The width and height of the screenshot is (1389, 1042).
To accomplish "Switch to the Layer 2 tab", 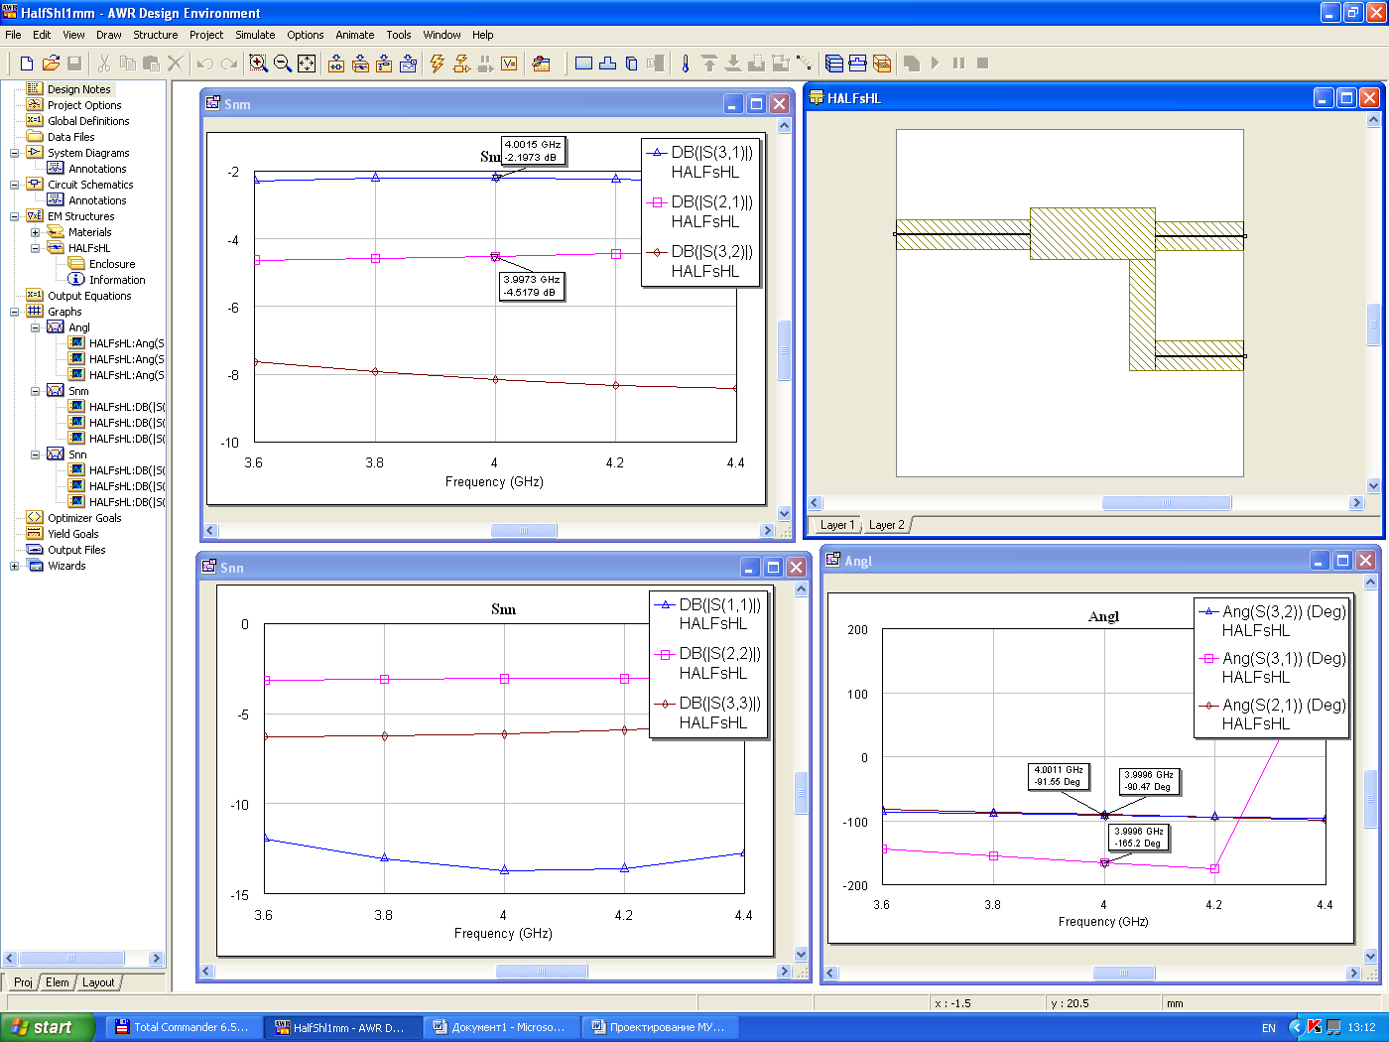I will tap(886, 525).
